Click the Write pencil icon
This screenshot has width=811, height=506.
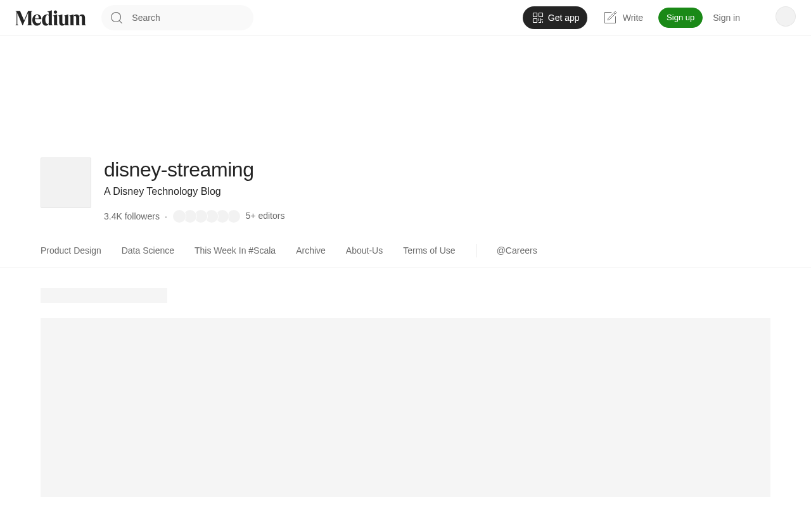pyautogui.click(x=610, y=18)
